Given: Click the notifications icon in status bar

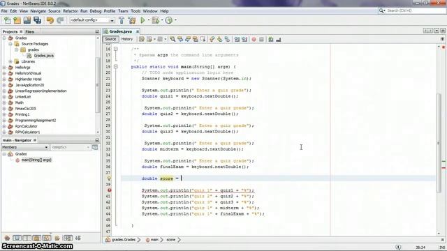Looking at the screenshot, I should point(398,248).
